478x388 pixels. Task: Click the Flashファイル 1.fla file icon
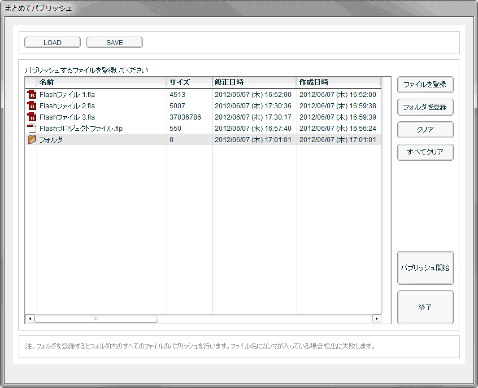[32, 95]
